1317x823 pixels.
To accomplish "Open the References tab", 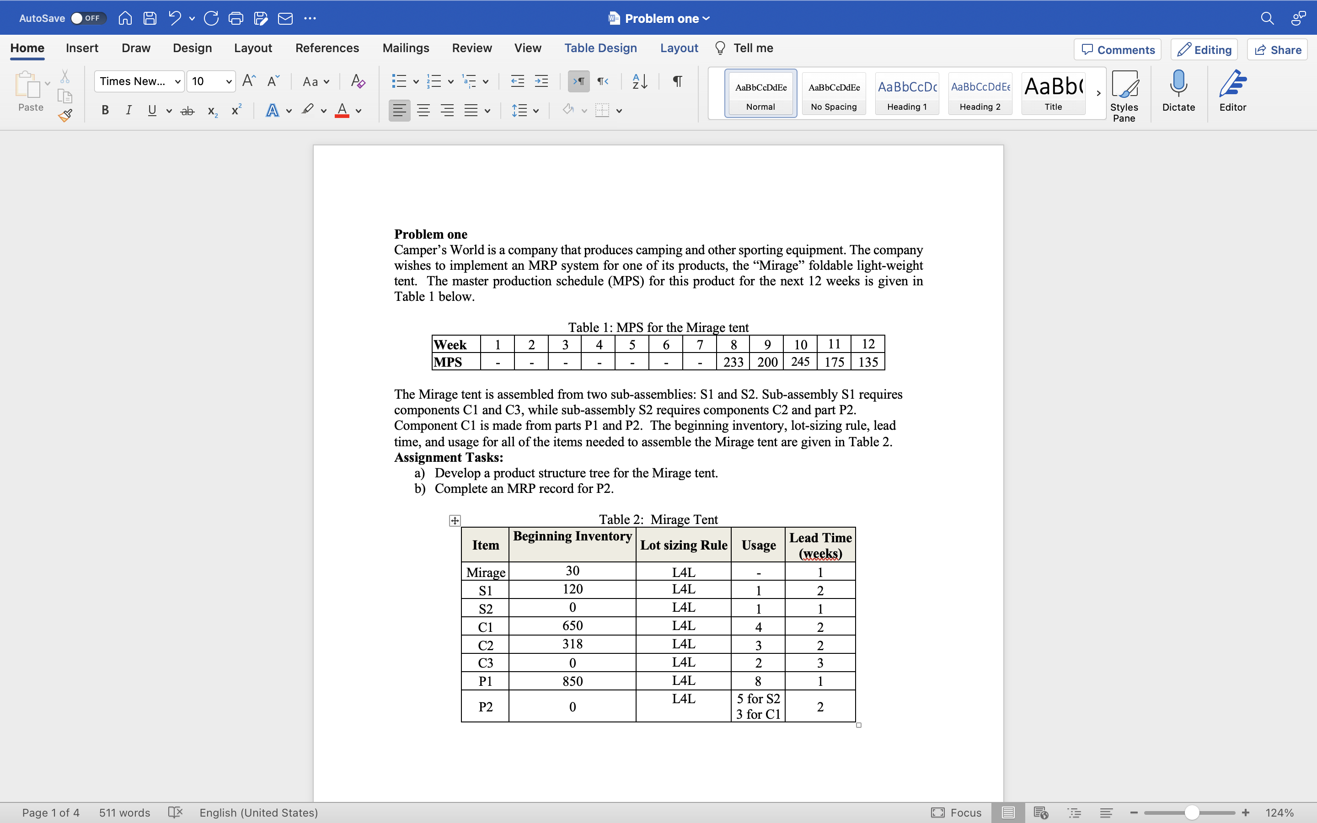I will pos(327,48).
